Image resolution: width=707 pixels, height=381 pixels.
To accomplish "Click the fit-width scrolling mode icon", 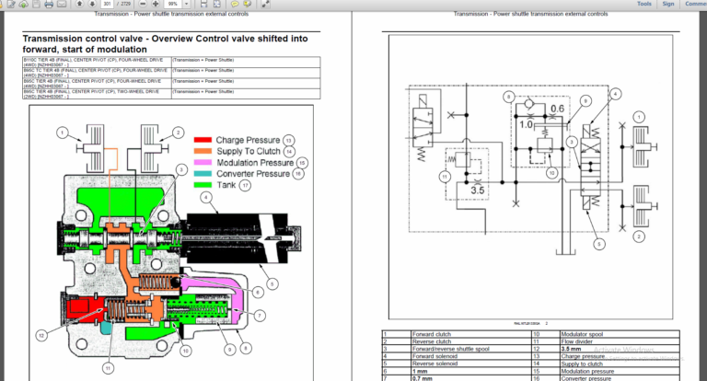I will 203,4.
